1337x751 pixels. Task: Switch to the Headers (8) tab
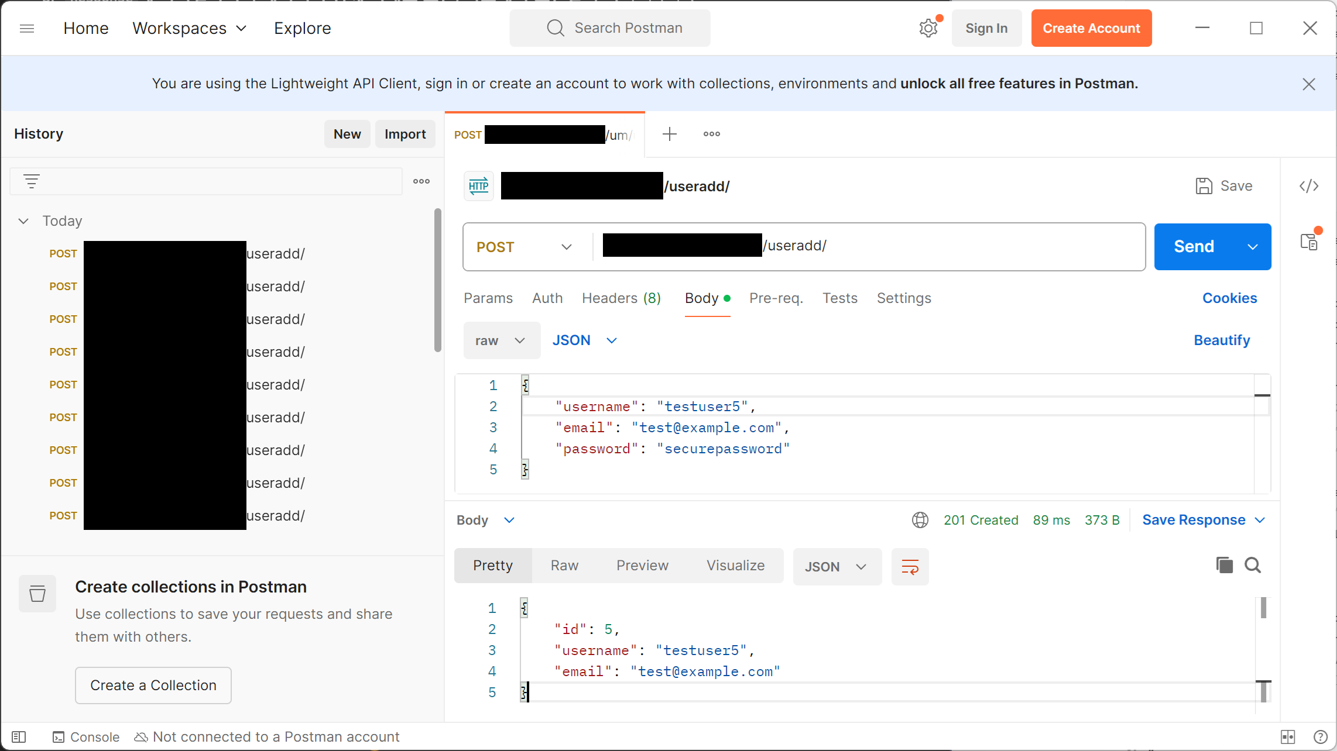(621, 298)
